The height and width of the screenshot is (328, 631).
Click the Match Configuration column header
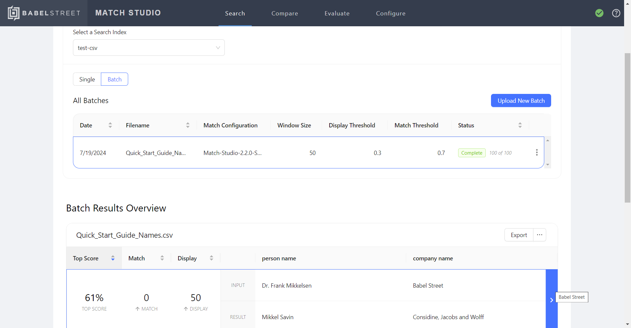(230, 125)
